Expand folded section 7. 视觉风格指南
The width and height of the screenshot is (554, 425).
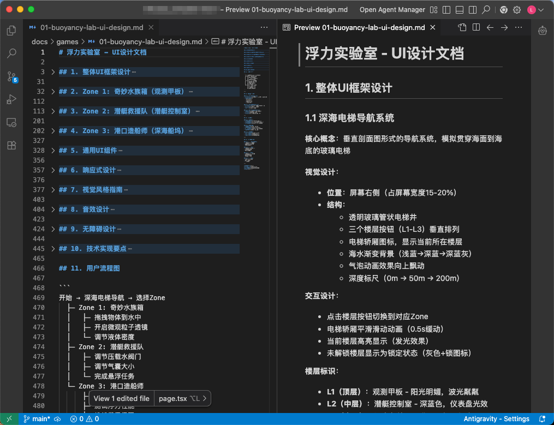(x=52, y=190)
